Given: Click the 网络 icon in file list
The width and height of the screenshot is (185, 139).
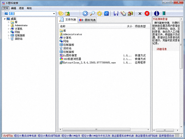Looking at the screenshot, I should 61,41.
